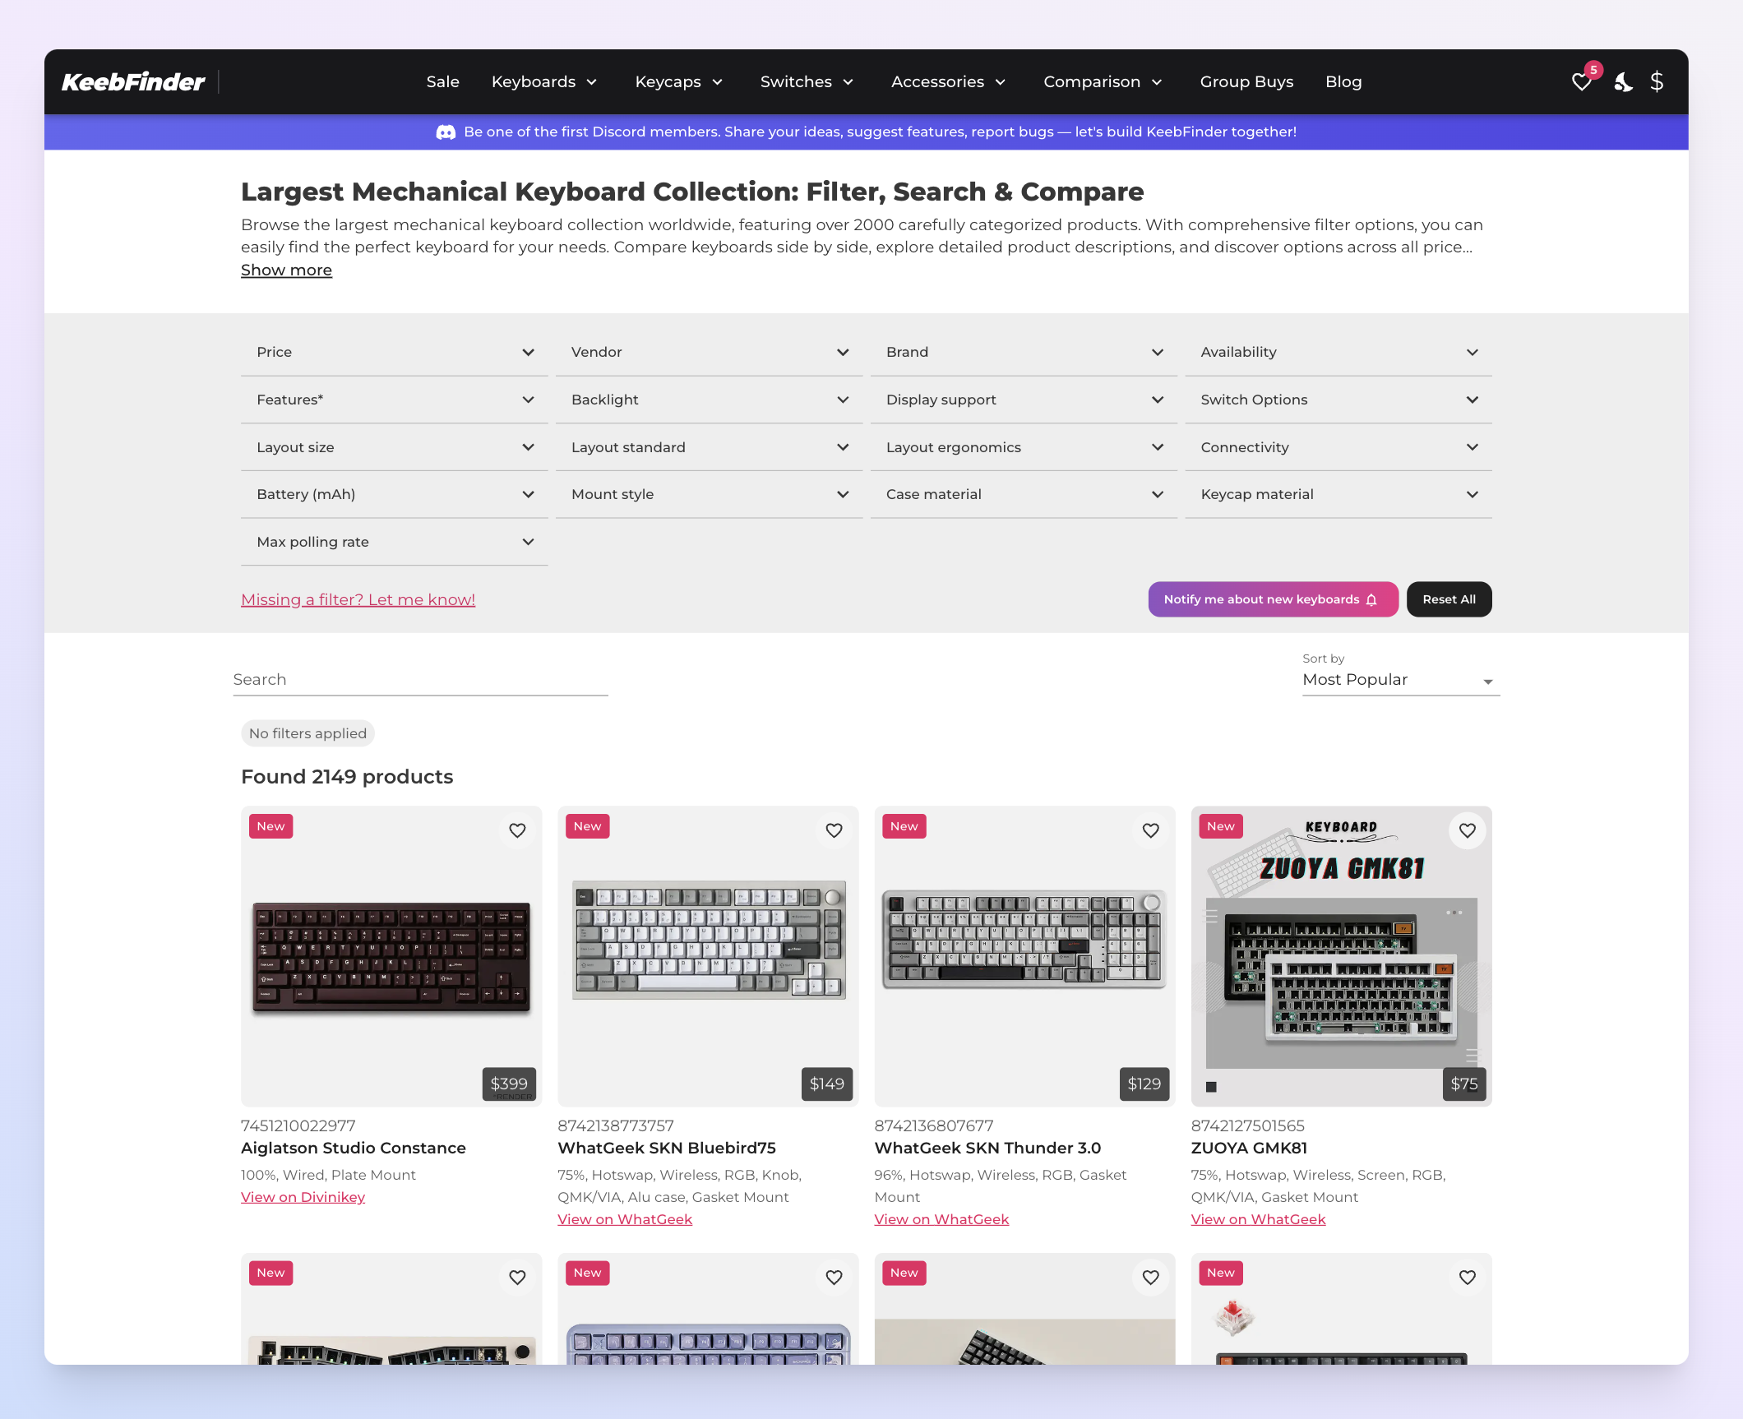Image resolution: width=1743 pixels, height=1419 pixels.
Task: Open ZUOYA GMK81 product image
Action: click(1341, 956)
